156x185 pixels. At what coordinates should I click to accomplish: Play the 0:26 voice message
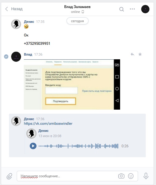[33, 146]
